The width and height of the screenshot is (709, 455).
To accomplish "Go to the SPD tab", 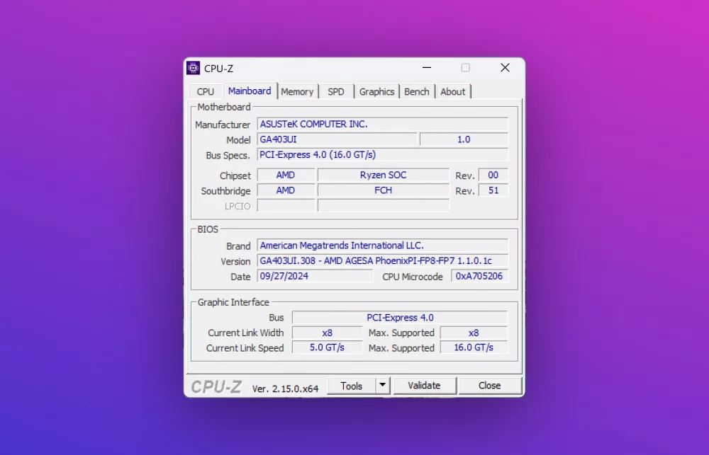I will pos(336,91).
